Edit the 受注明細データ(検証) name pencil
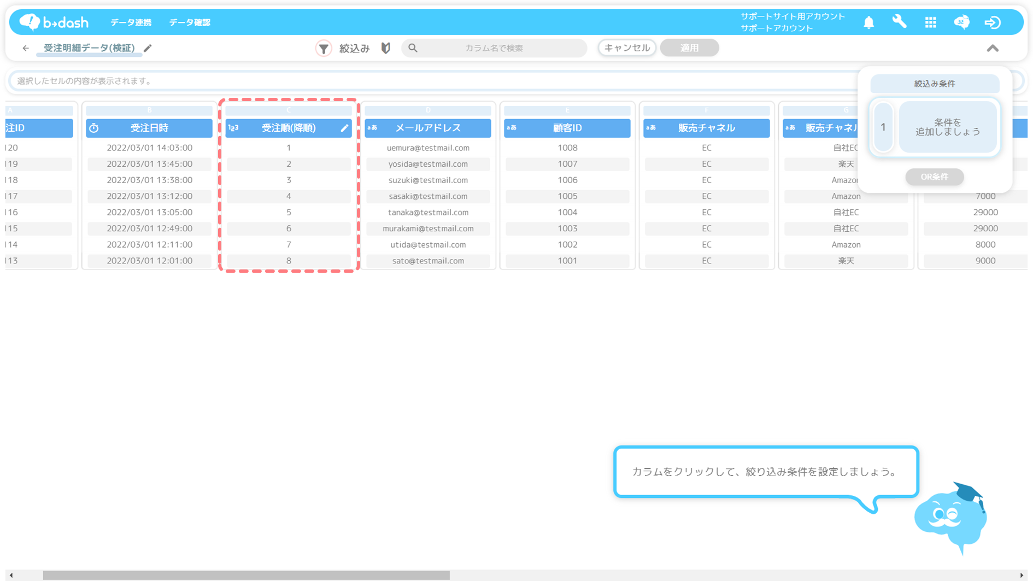Screen dimensions: 1033x581 tap(148, 48)
